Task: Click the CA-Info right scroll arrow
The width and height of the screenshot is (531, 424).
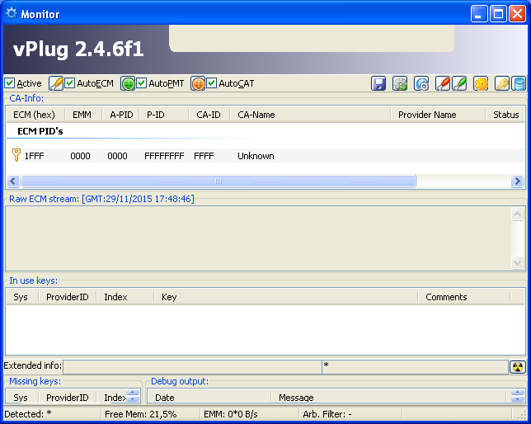Action: click(x=518, y=181)
